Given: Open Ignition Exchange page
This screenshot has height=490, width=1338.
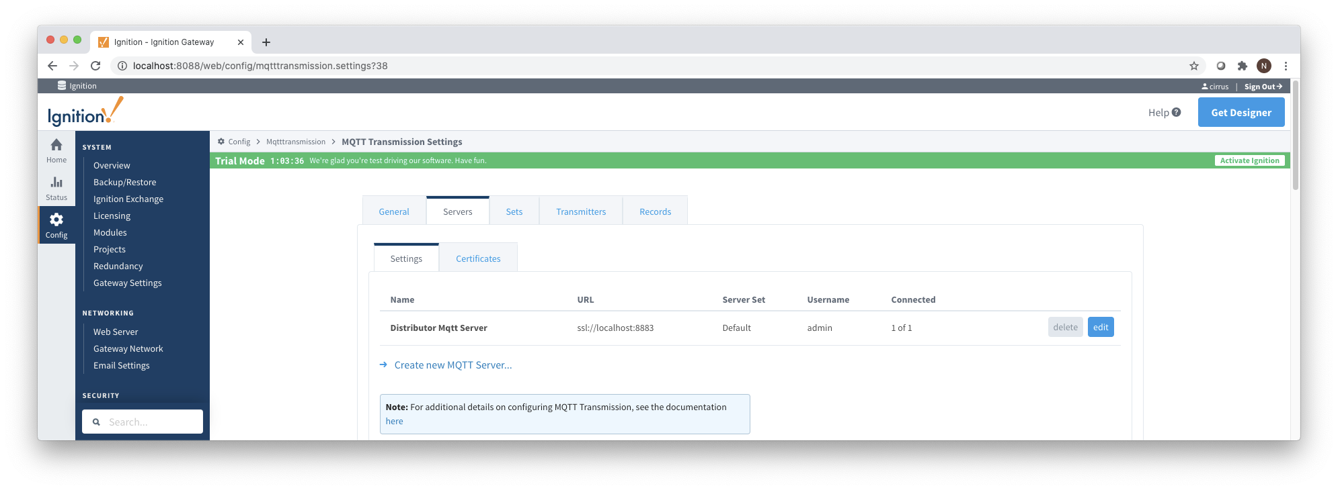Looking at the screenshot, I should pyautogui.click(x=128, y=199).
